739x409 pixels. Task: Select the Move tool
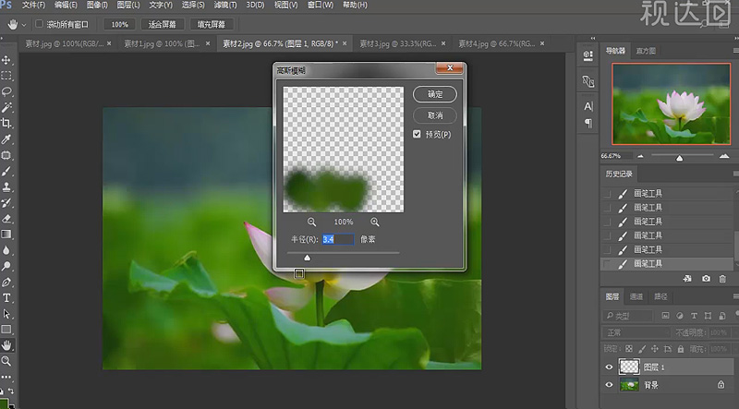coord(6,60)
